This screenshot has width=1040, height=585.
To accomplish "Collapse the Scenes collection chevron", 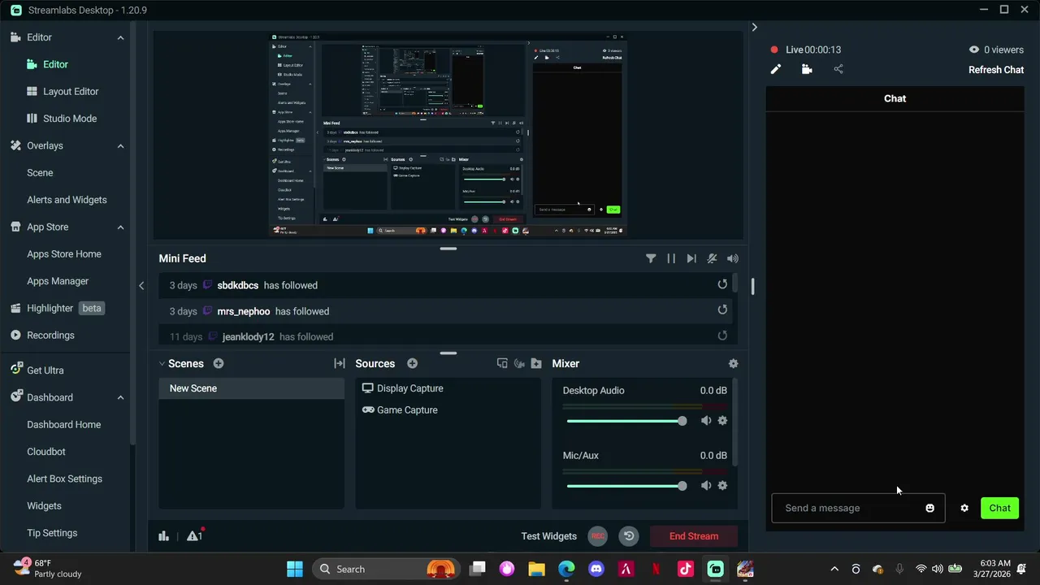I will (162, 364).
